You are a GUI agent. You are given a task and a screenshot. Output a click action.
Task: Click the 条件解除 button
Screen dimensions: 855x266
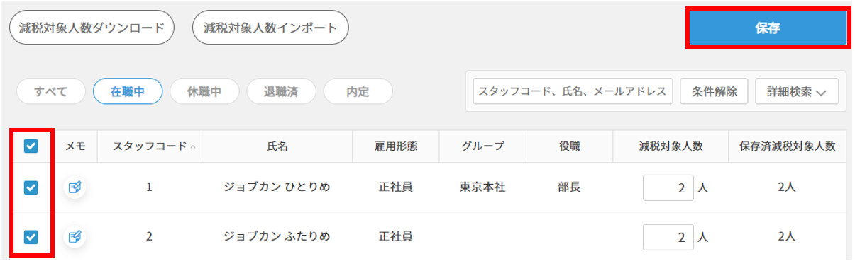tap(714, 91)
